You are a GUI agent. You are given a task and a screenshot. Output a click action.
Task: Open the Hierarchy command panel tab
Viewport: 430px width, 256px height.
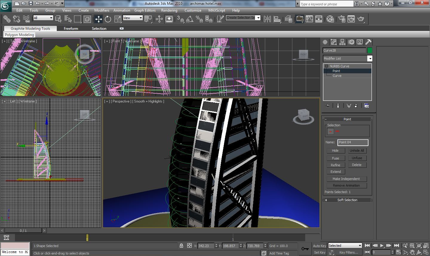click(343, 42)
